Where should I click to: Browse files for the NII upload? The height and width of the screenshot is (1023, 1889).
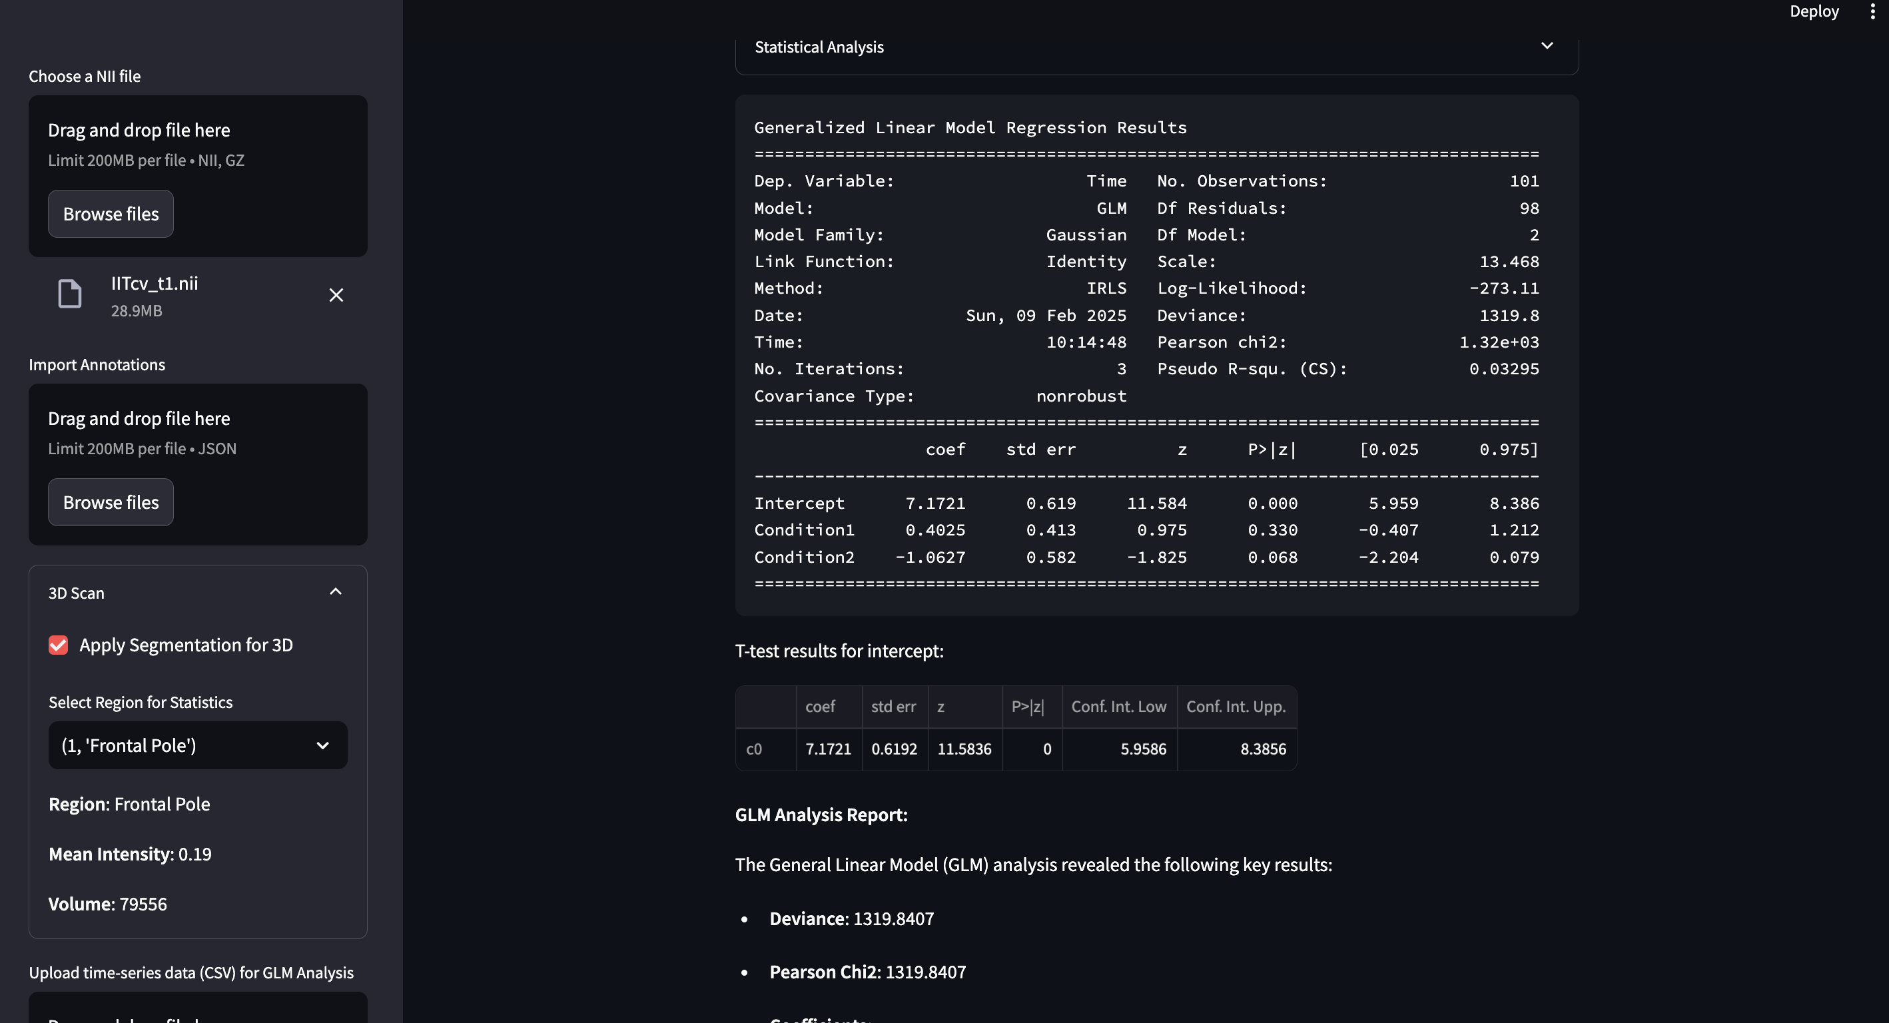[111, 214]
